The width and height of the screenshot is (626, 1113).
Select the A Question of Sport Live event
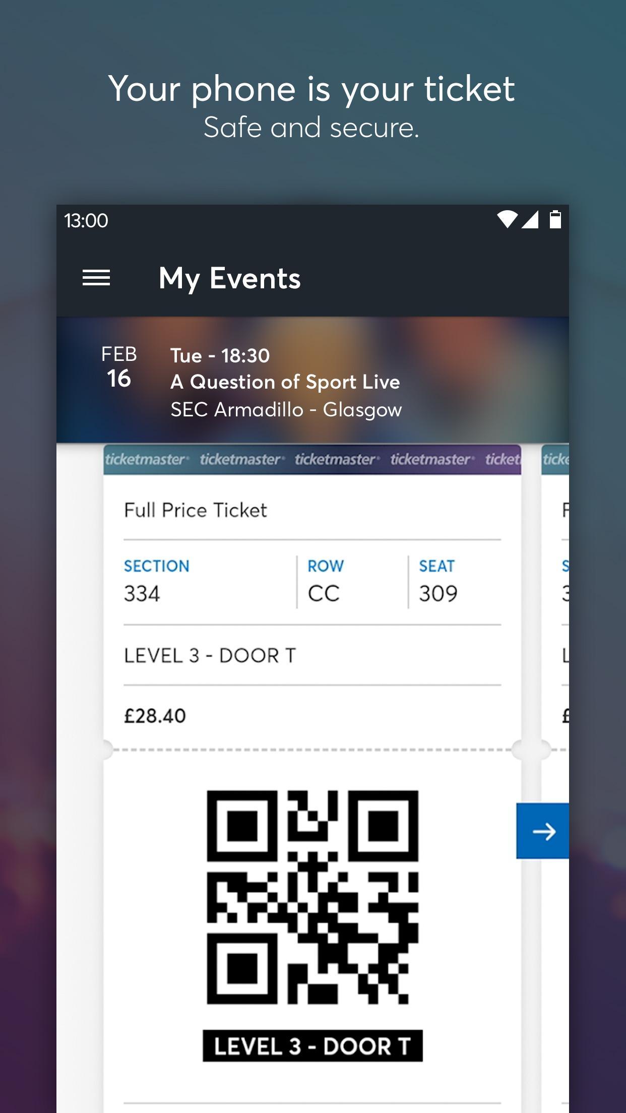point(285,382)
